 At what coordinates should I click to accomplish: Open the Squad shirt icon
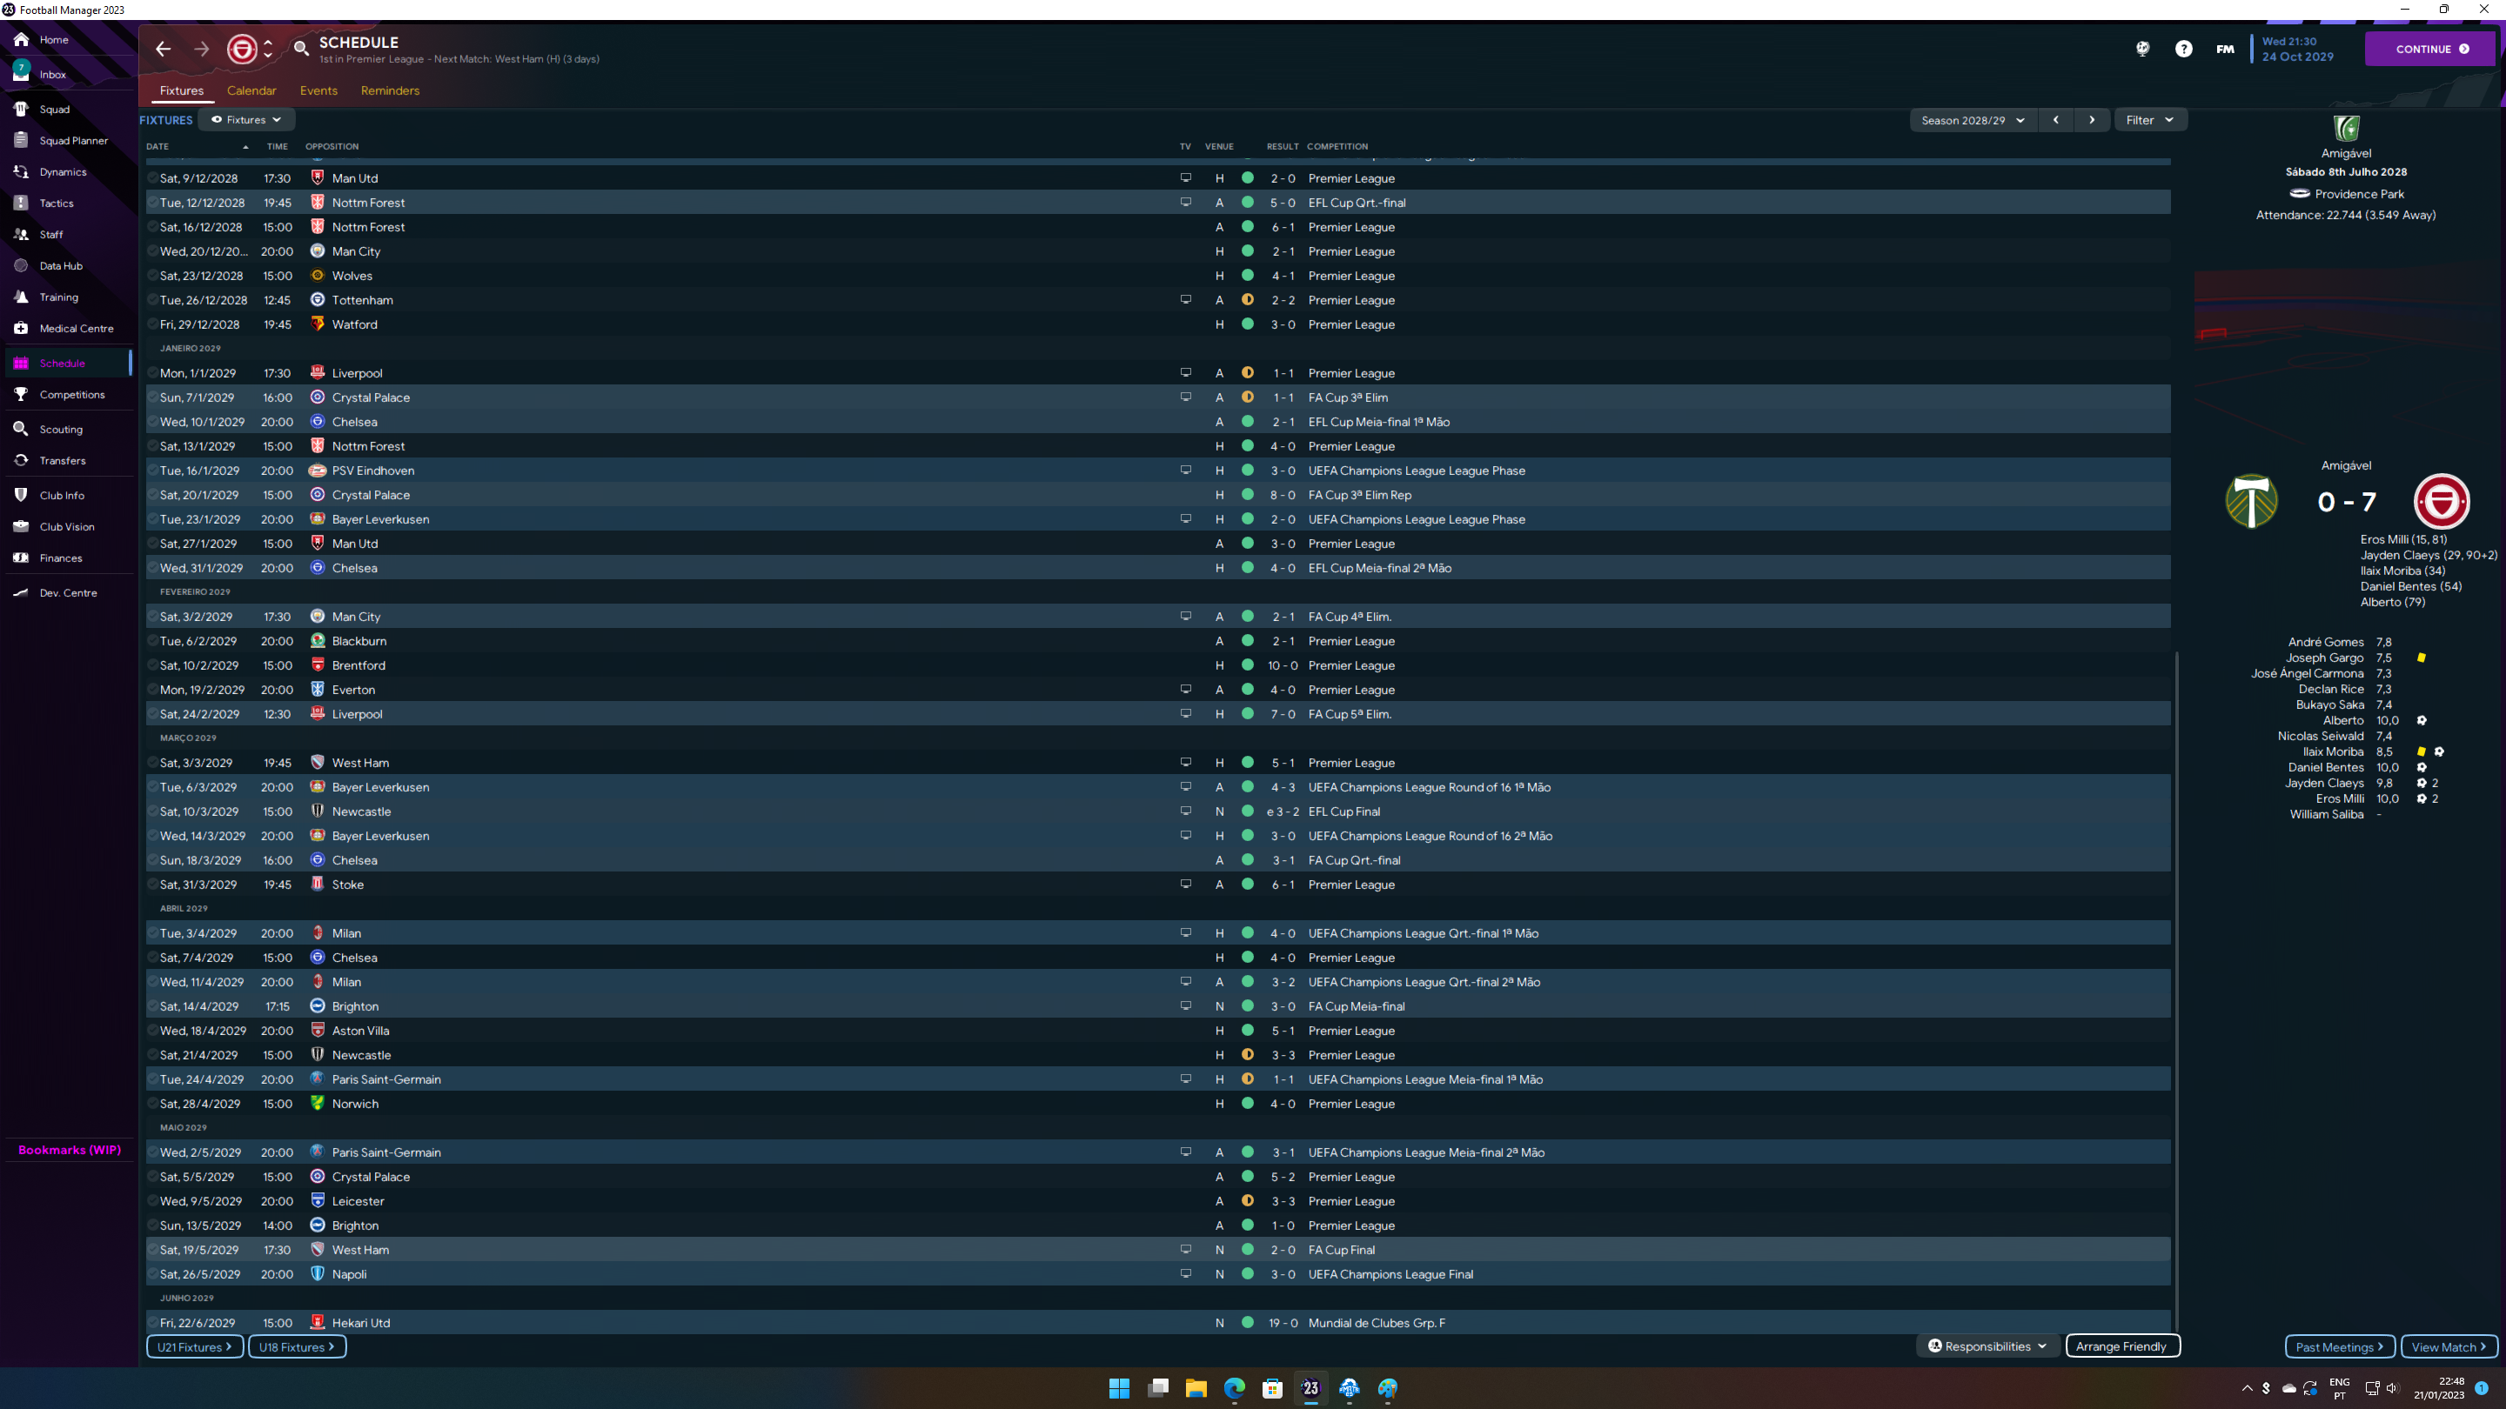coord(20,109)
